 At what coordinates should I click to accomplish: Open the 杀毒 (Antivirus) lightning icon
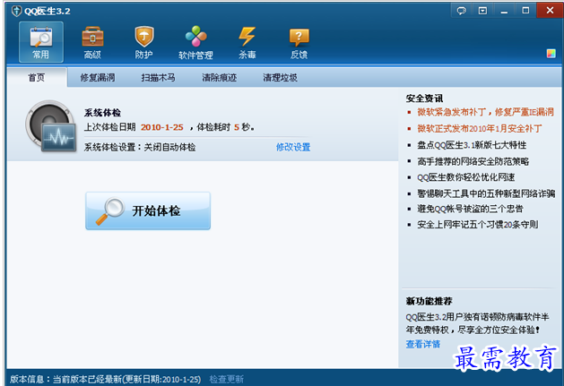[247, 42]
